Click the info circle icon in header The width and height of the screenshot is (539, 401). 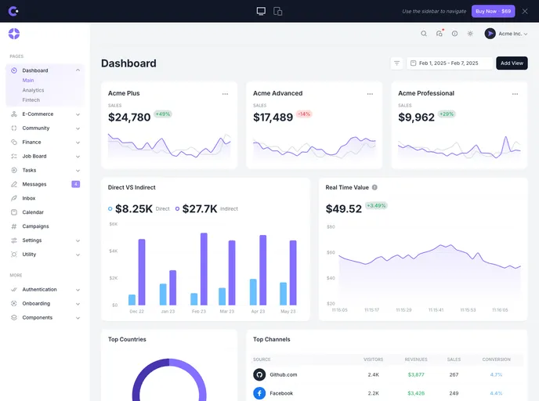[454, 34]
